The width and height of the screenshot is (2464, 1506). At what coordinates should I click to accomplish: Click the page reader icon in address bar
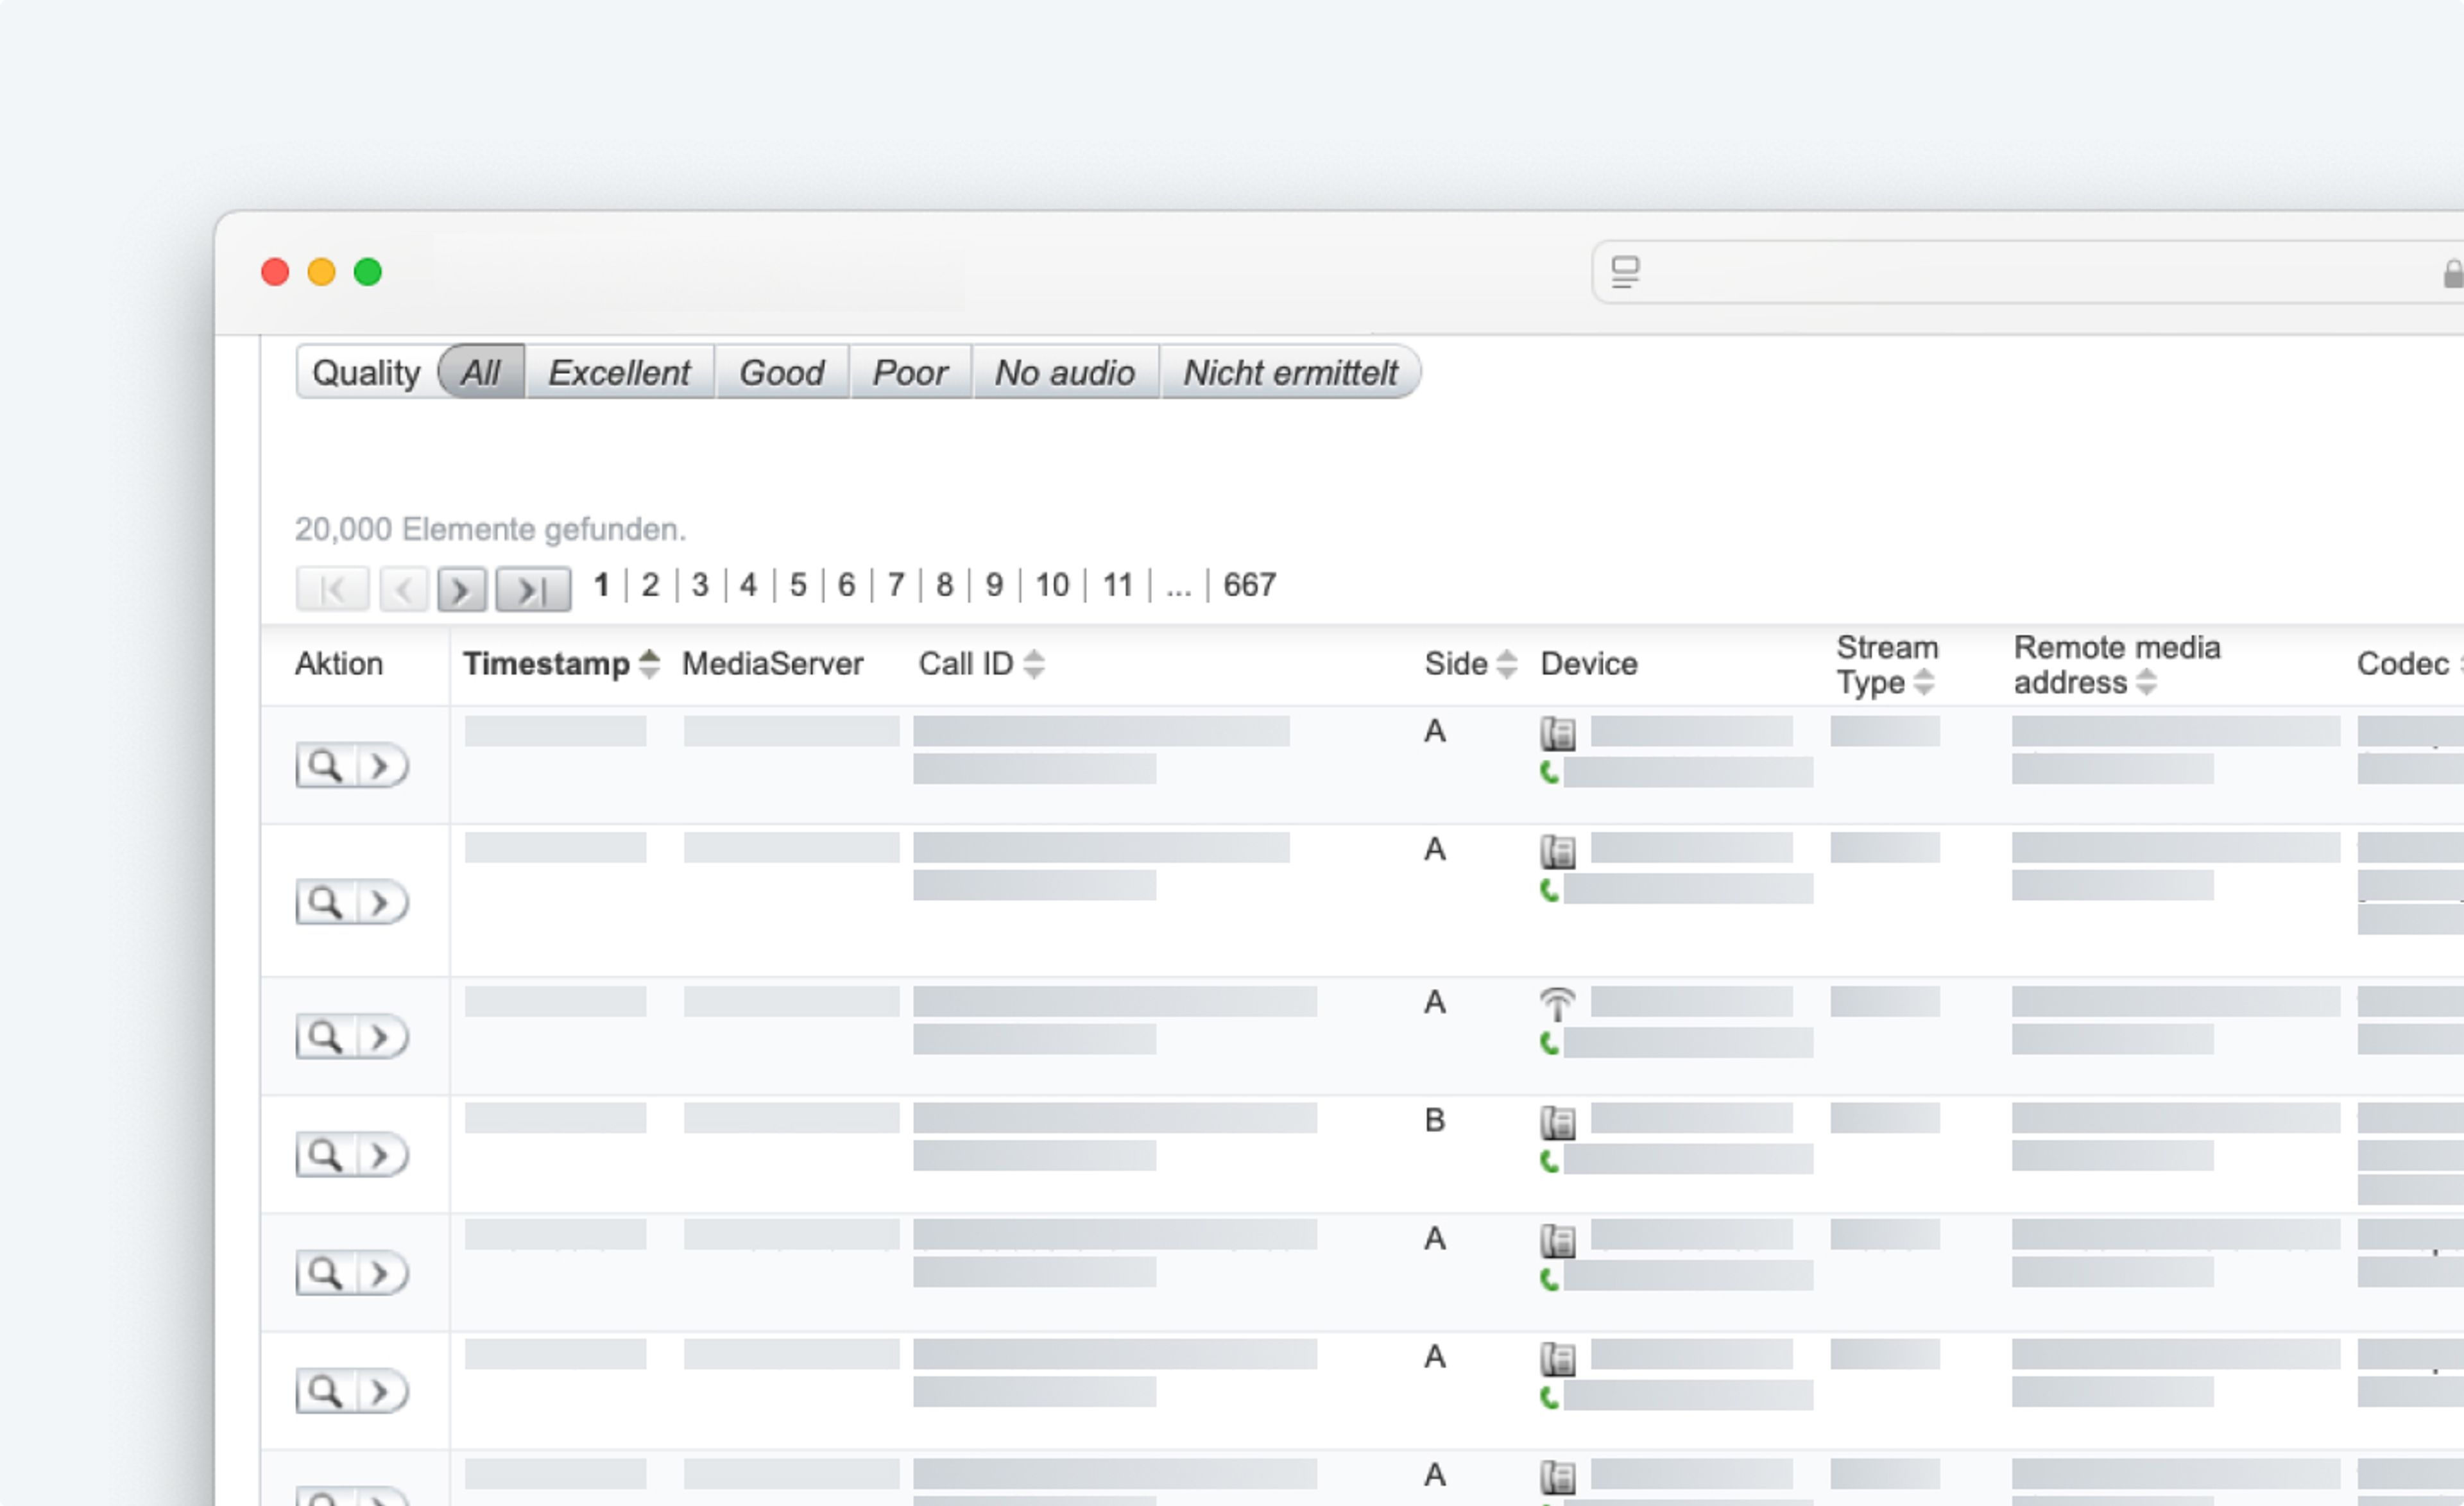[1625, 271]
